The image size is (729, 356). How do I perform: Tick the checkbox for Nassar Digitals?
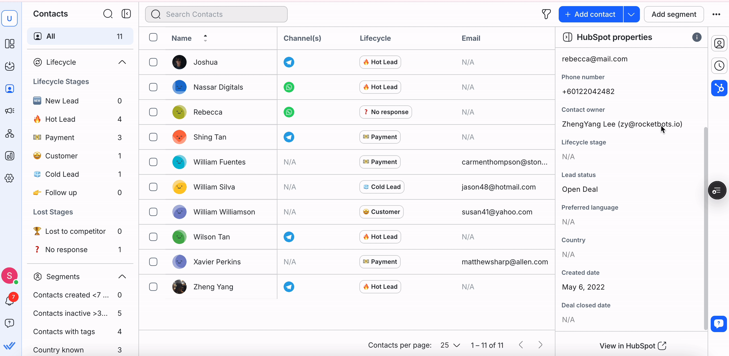(153, 87)
